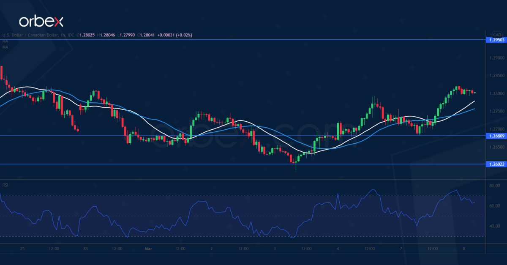Click the '8' date label on time axis
The height and width of the screenshot is (265, 507).
tap(464, 249)
